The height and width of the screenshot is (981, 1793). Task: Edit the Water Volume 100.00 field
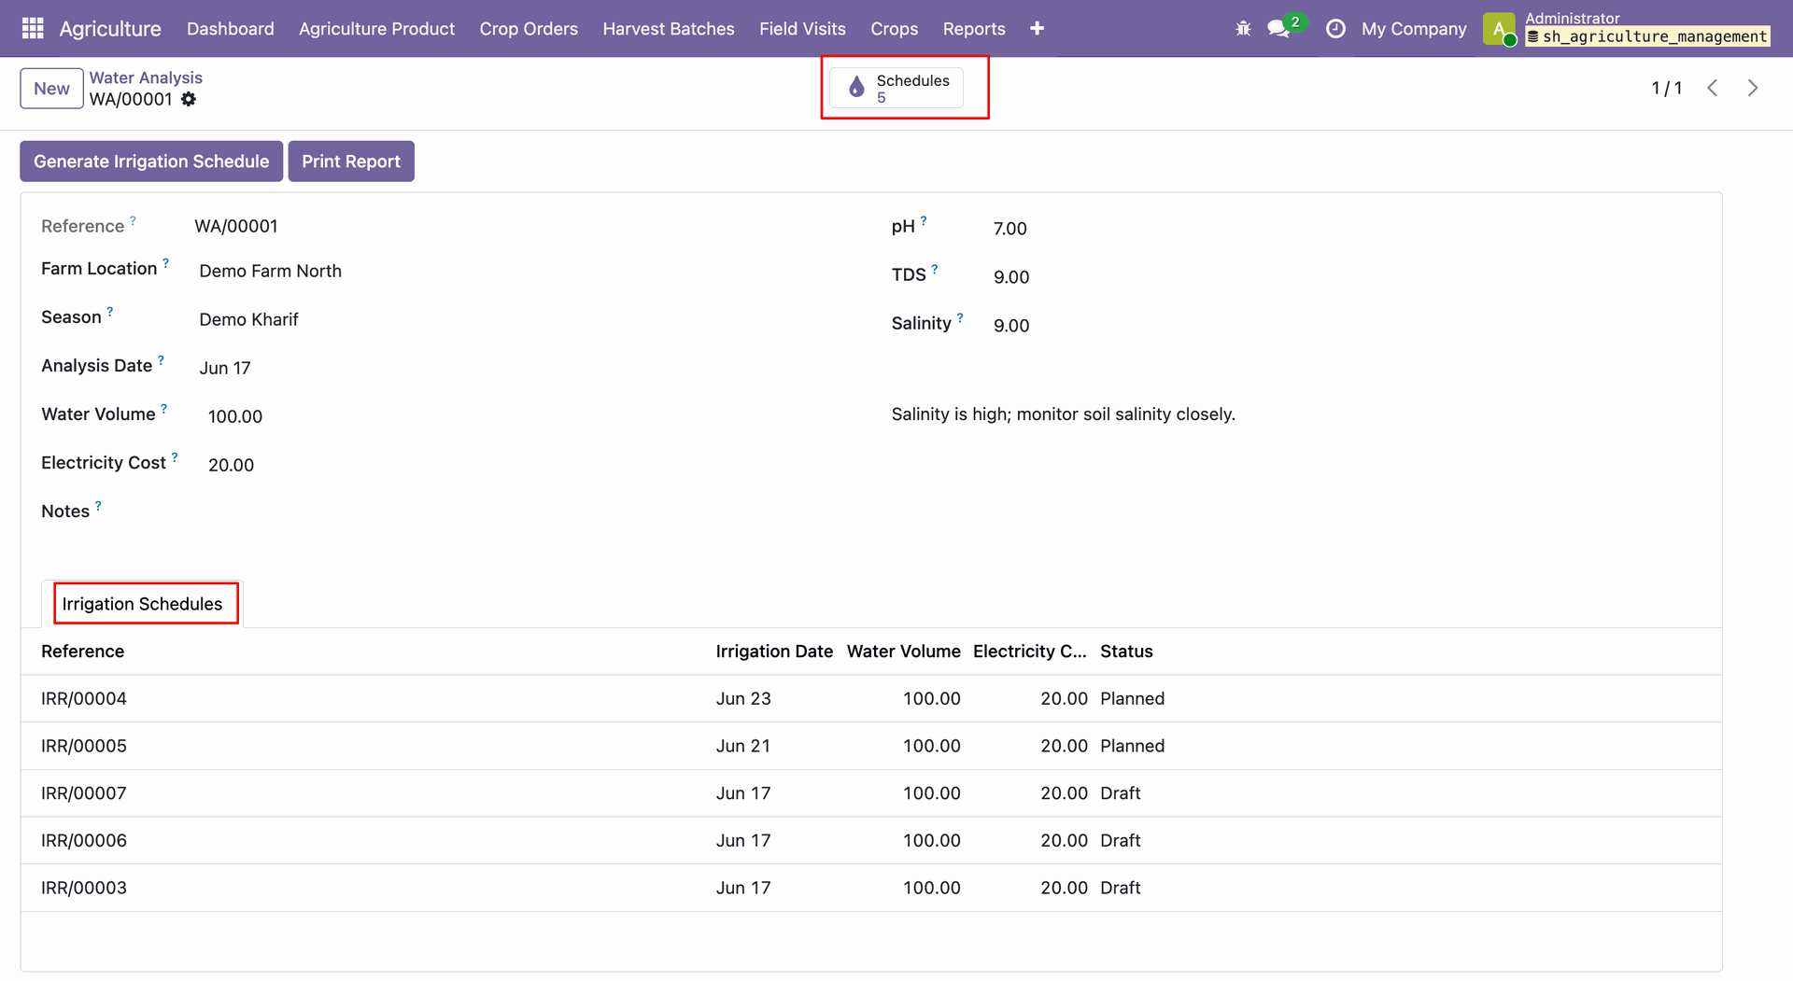235,416
